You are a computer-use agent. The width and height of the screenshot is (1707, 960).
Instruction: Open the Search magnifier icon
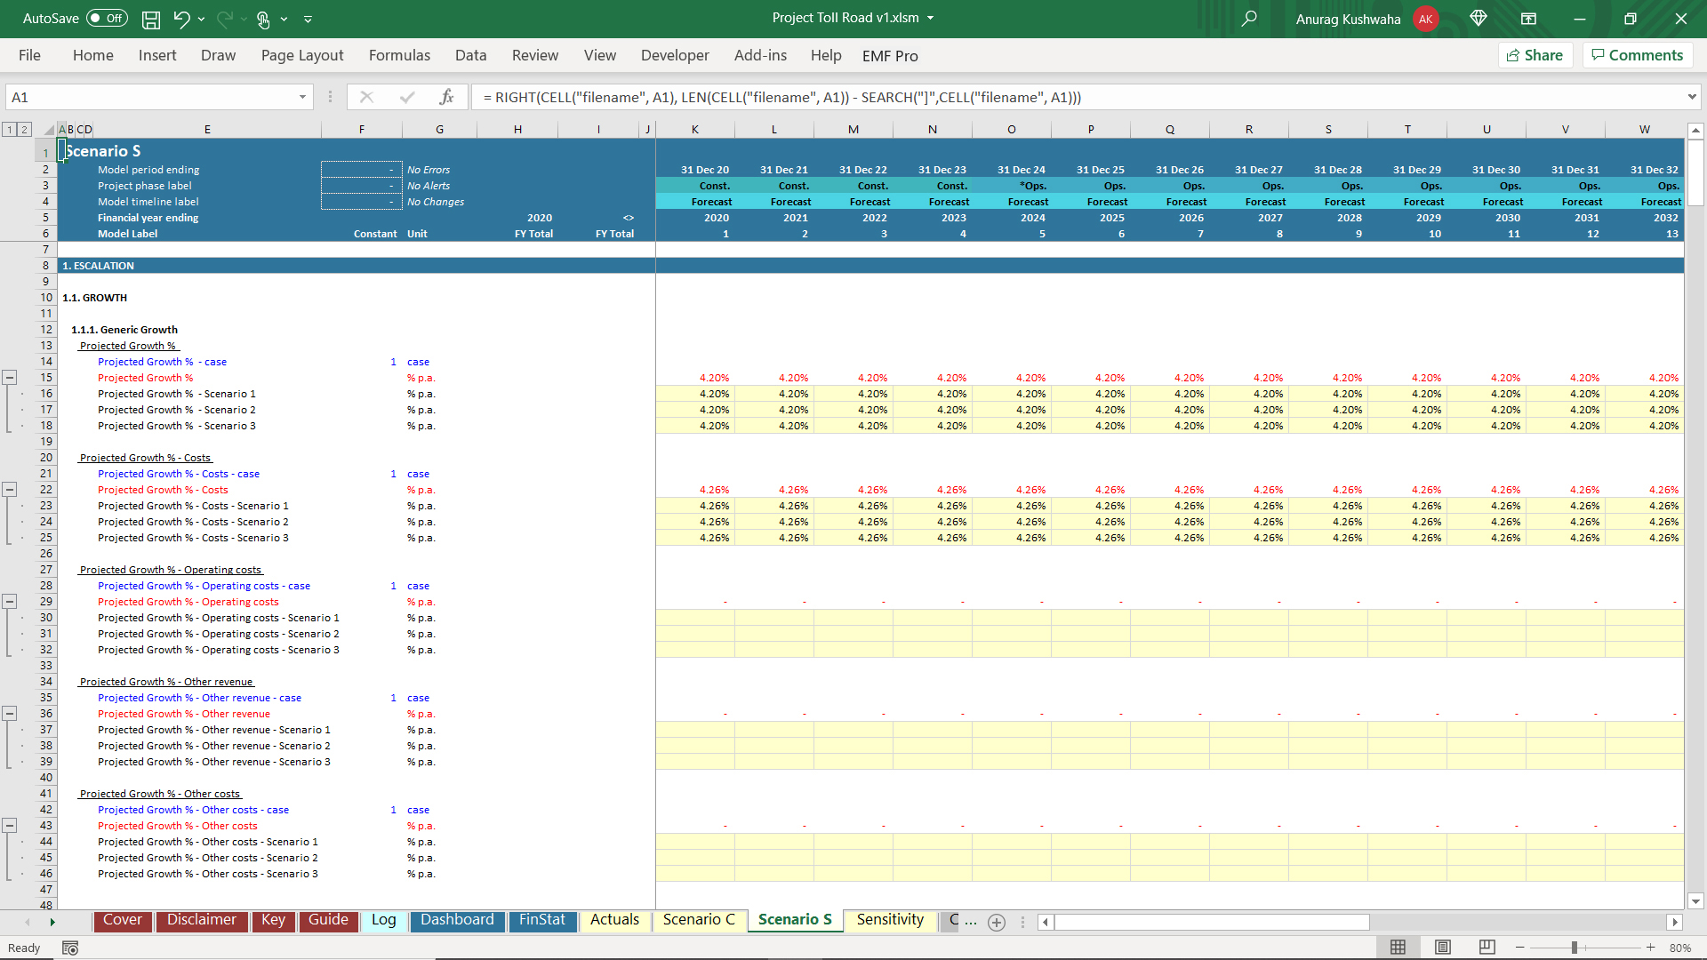1249,19
